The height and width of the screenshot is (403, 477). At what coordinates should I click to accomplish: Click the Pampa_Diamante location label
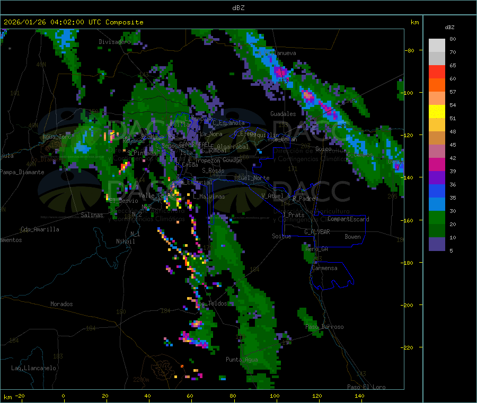22,172
